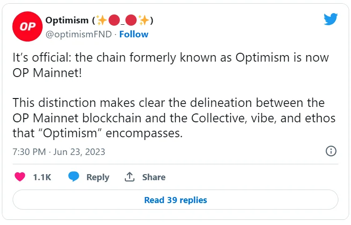Viewport: 351px width, 225px height.
Task: Click the "This distinction makes clear" paragraph
Action: coord(174,118)
